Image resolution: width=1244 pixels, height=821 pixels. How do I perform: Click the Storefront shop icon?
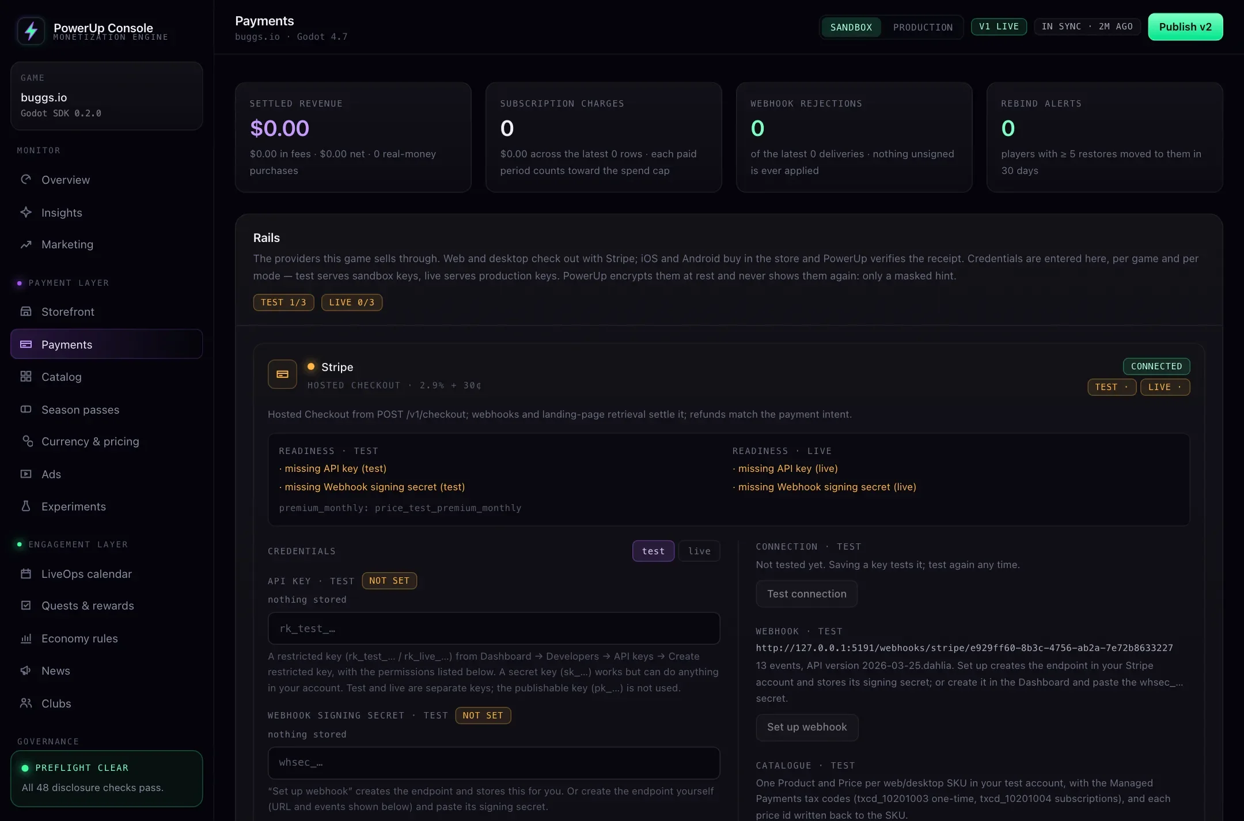click(x=26, y=311)
